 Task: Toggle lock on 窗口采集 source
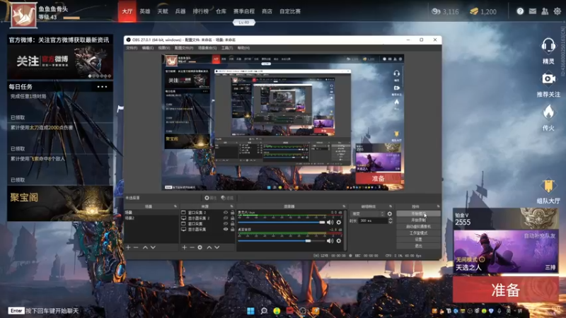tap(233, 223)
